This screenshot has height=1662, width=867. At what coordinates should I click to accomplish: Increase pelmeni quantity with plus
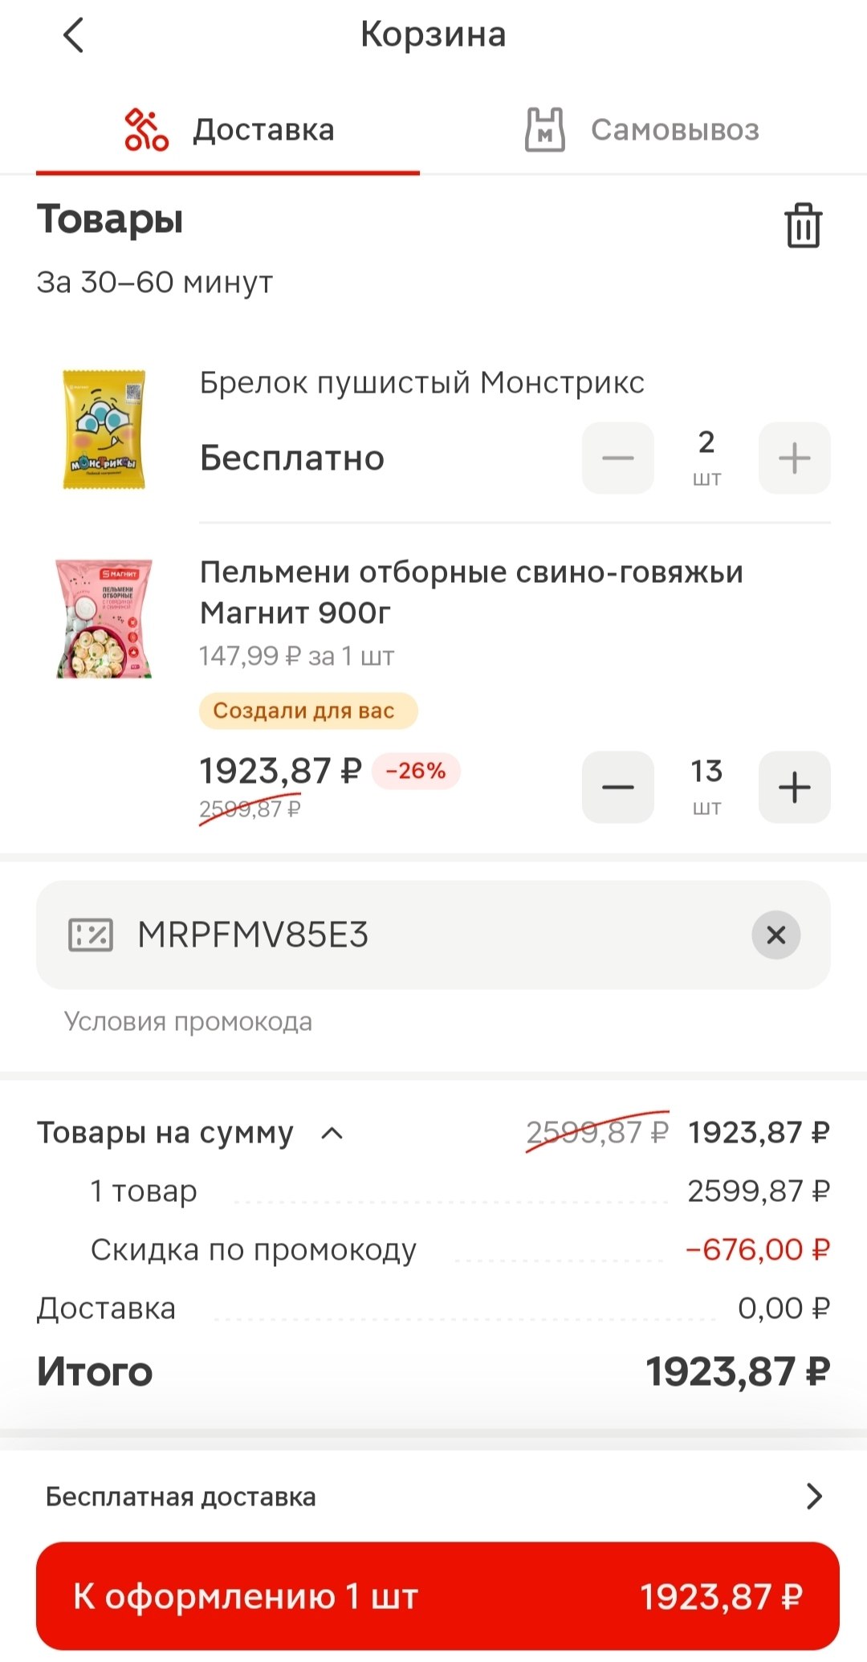click(794, 787)
